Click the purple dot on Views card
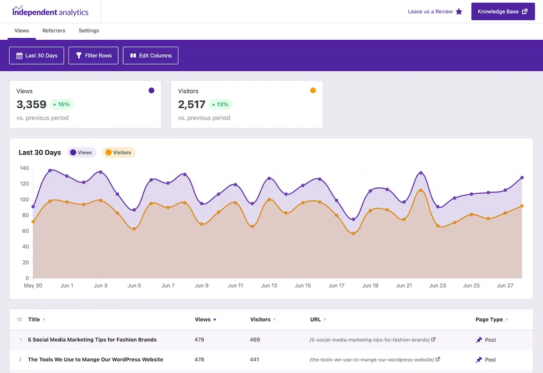Image resolution: width=543 pixels, height=373 pixels. click(x=151, y=91)
